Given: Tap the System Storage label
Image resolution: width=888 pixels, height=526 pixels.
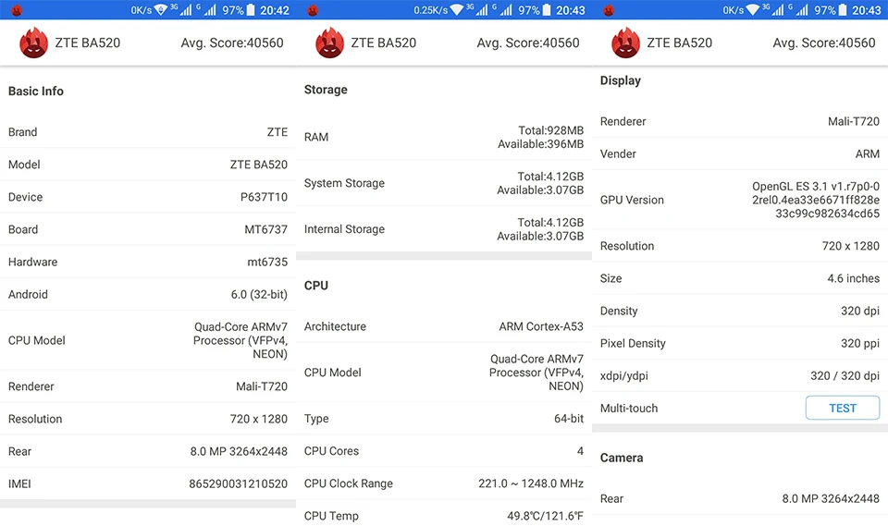Looking at the screenshot, I should coord(344,183).
